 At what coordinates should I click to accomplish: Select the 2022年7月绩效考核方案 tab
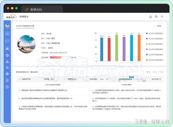coord(25,26)
